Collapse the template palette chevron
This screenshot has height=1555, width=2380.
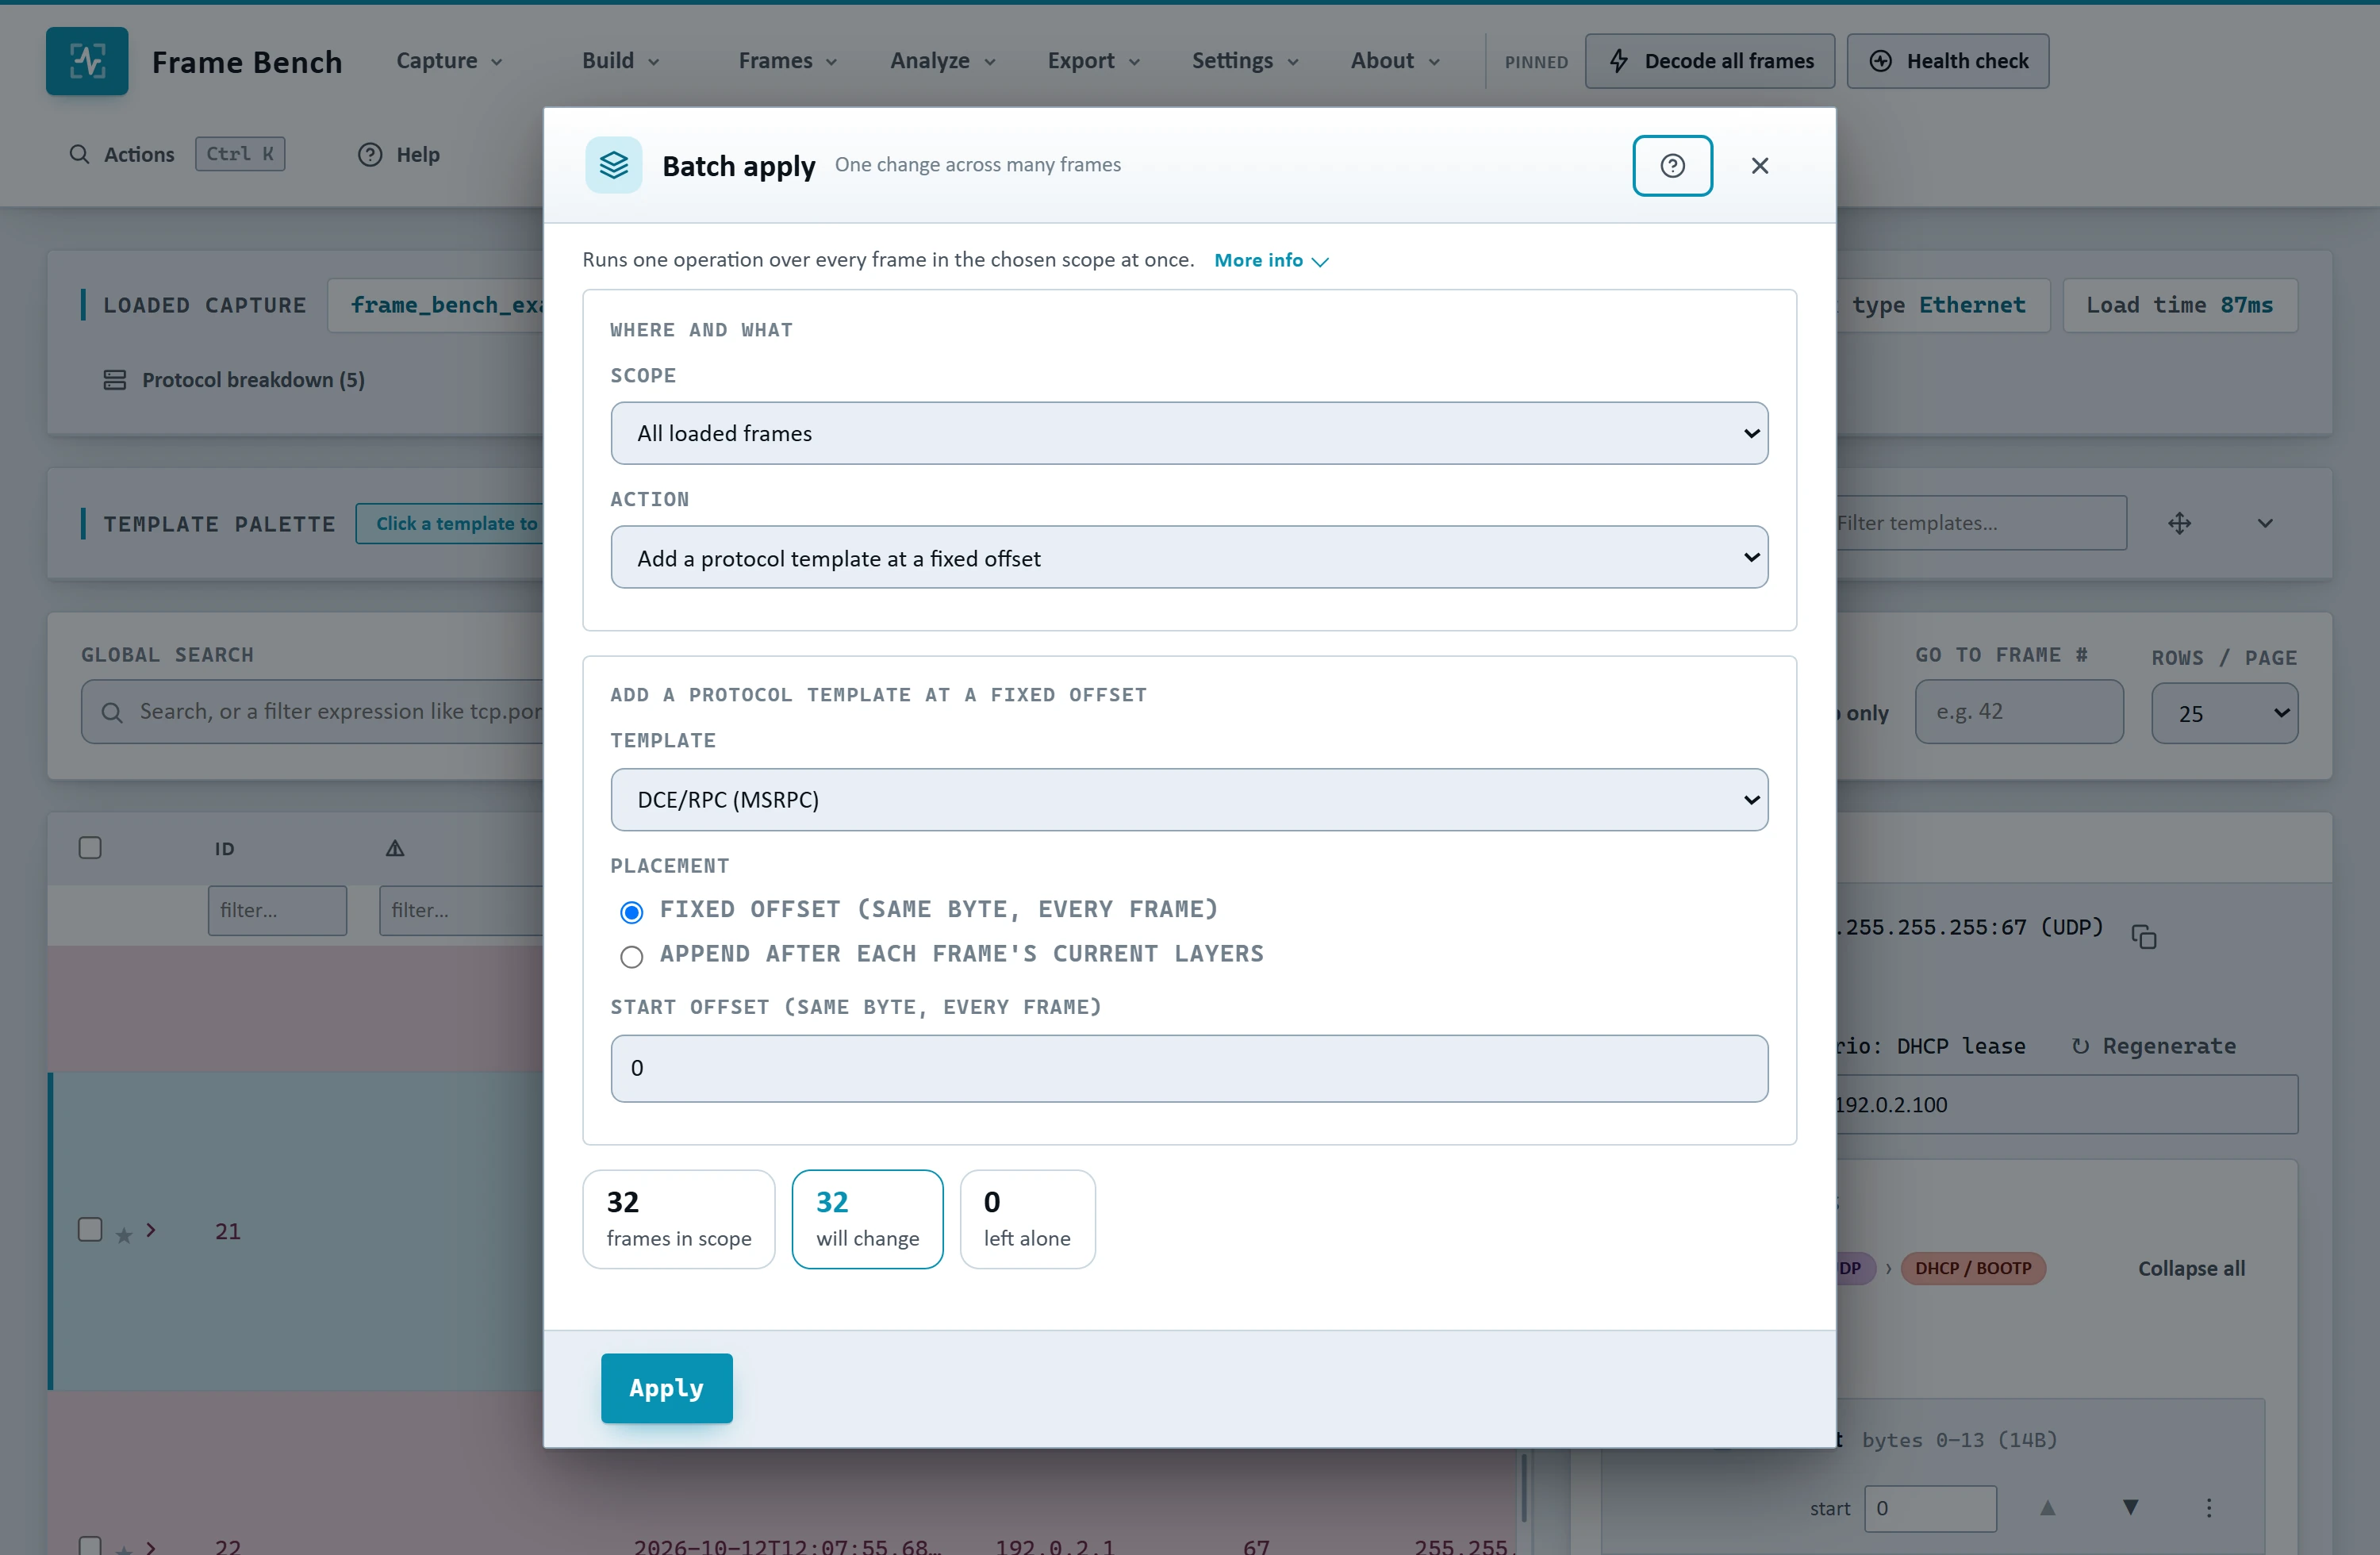coord(2265,523)
